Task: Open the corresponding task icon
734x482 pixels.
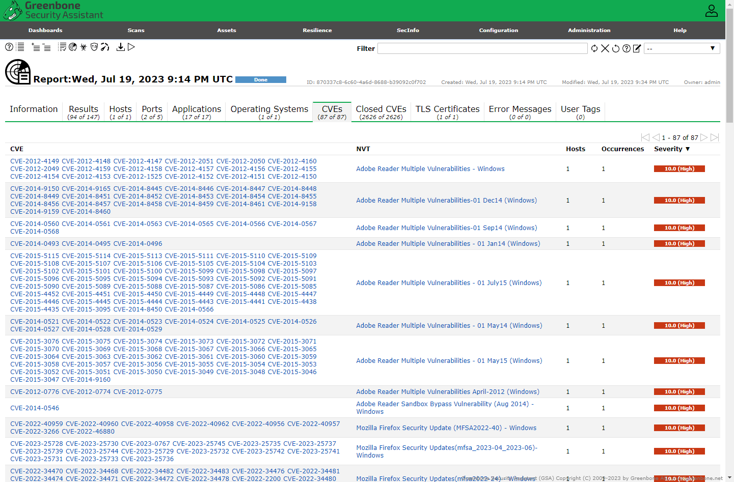Action: (x=62, y=47)
